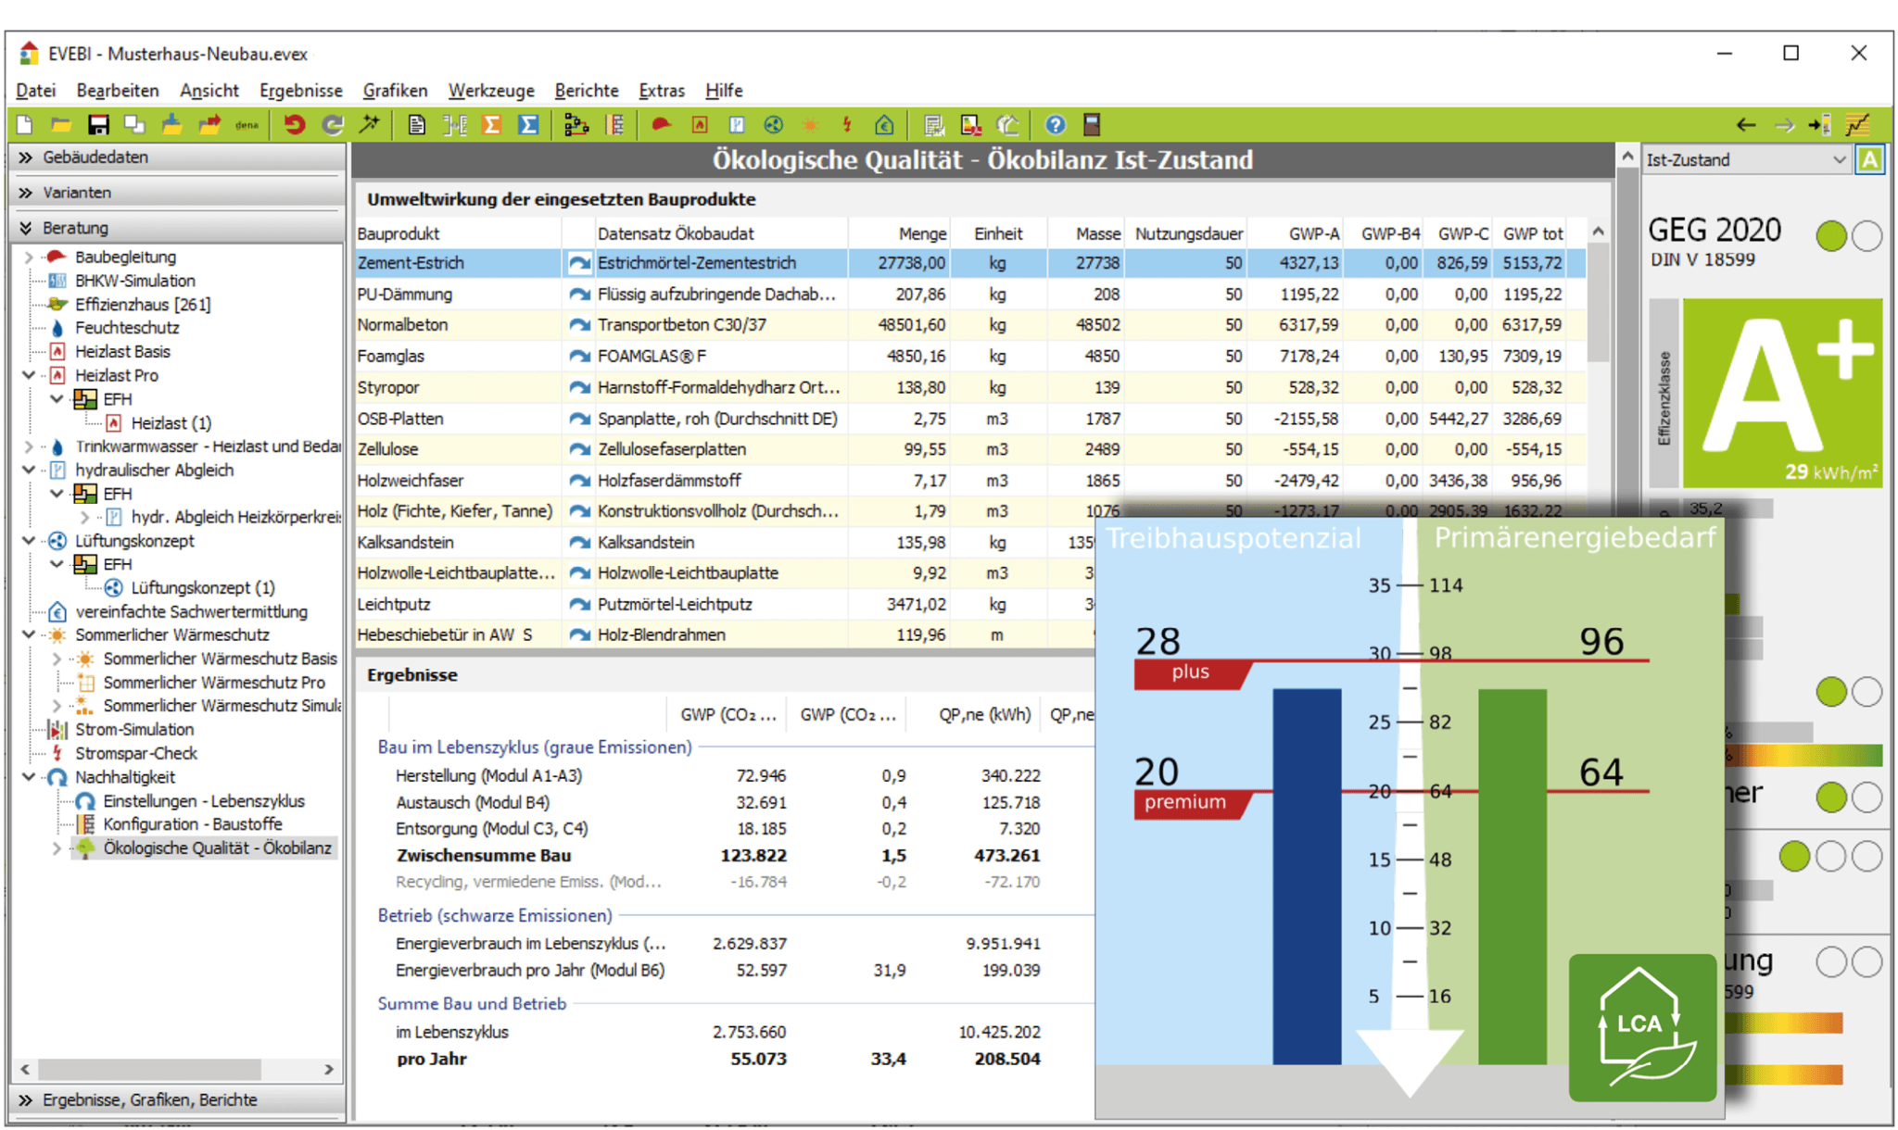This screenshot has width=1898, height=1130.
Task: Click the save floppy disk icon
Action: (98, 125)
